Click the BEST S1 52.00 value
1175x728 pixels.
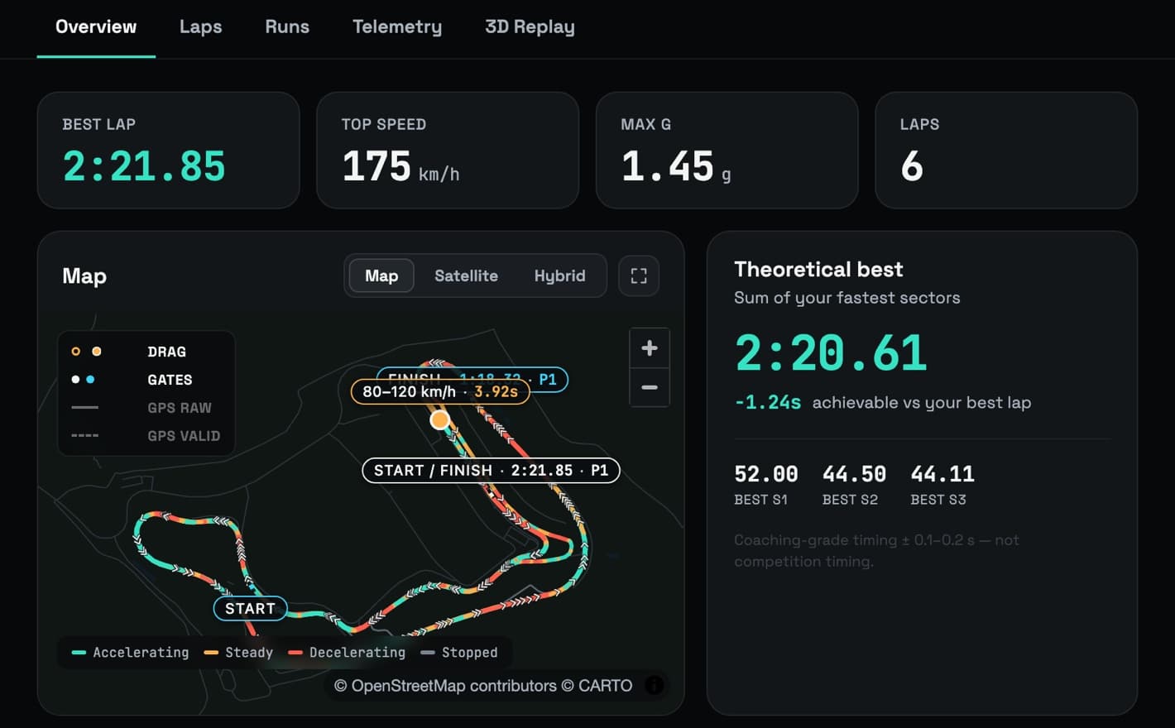coord(766,474)
